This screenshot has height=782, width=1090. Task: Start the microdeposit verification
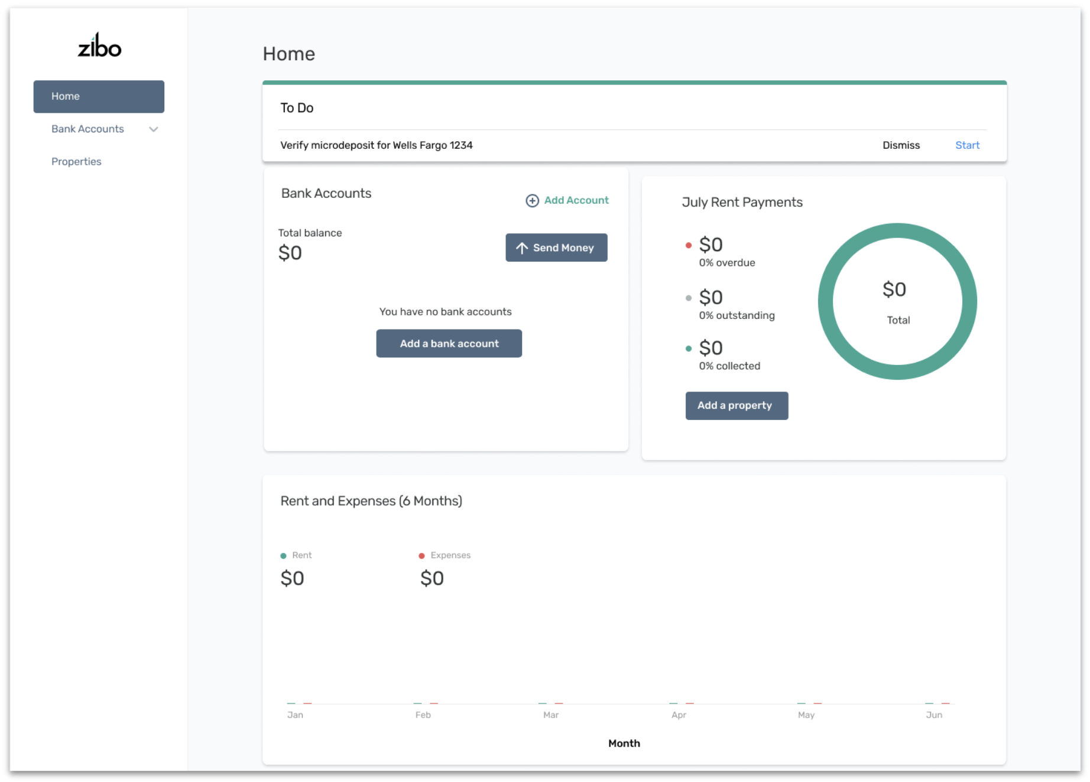pyautogui.click(x=967, y=145)
